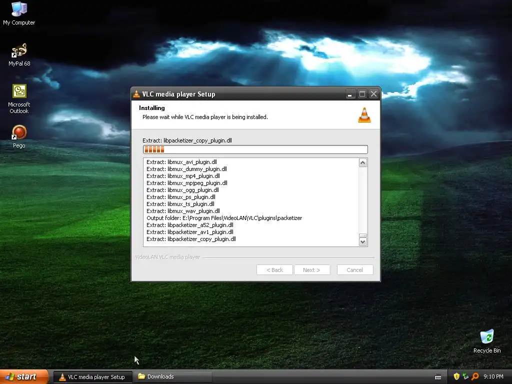Click VLC cone icon in installer header

click(364, 115)
